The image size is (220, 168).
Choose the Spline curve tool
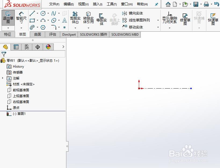coord(53,13)
